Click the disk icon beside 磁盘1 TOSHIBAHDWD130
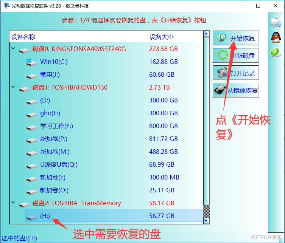The image size is (285, 243). pyautogui.click(x=24, y=89)
